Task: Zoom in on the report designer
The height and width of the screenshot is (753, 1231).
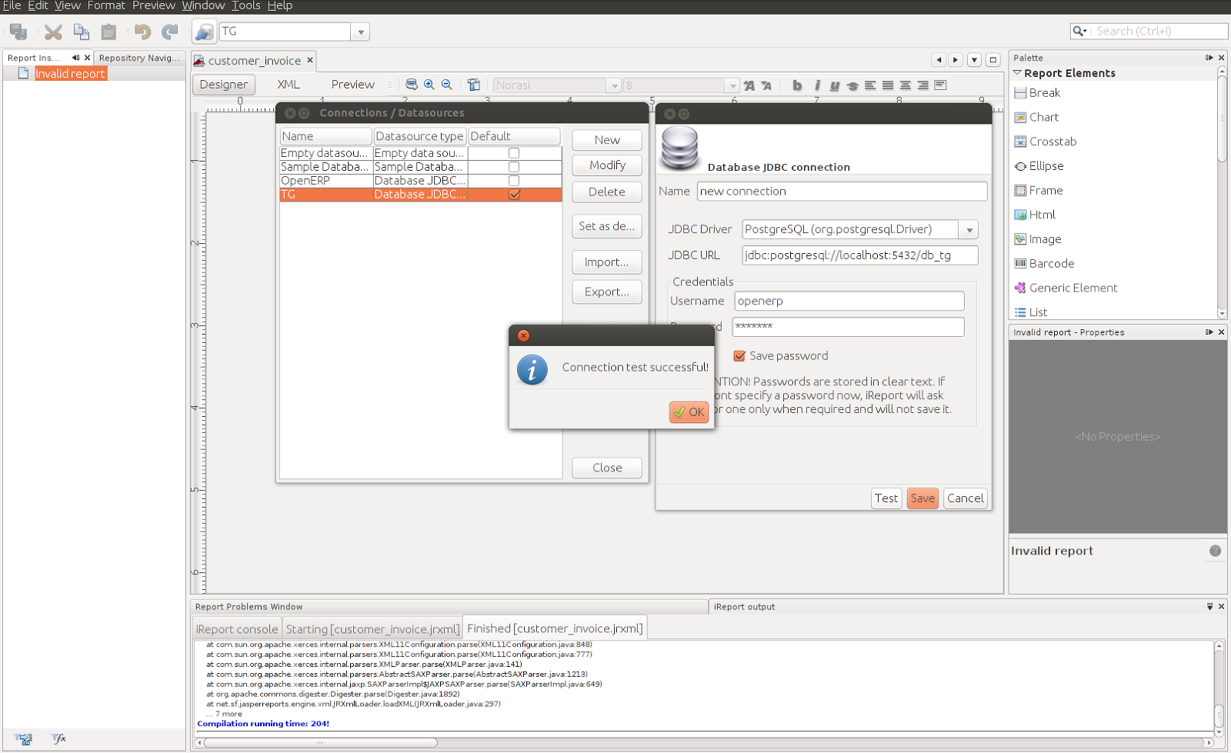Action: coord(429,85)
